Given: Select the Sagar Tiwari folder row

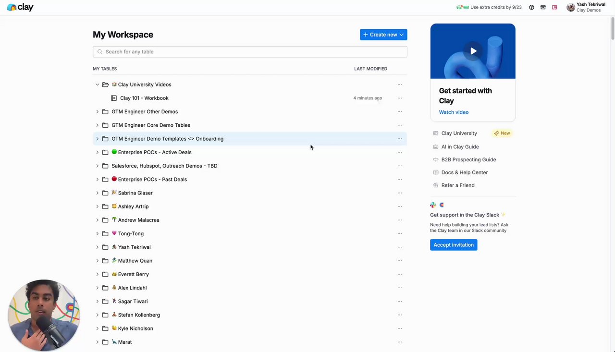Looking at the screenshot, I should click(x=250, y=302).
